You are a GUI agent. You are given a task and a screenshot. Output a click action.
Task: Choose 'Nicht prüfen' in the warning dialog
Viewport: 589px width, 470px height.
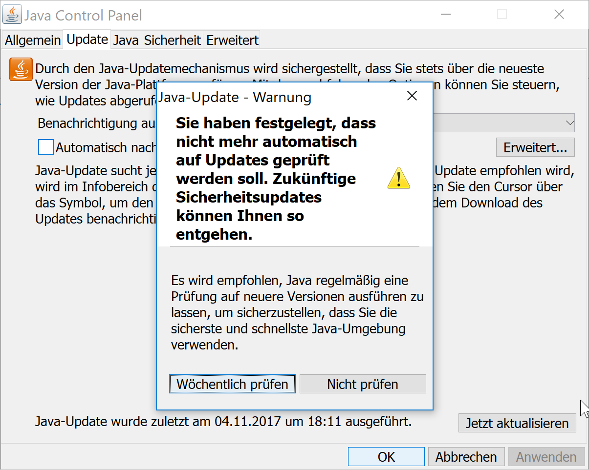[363, 384]
